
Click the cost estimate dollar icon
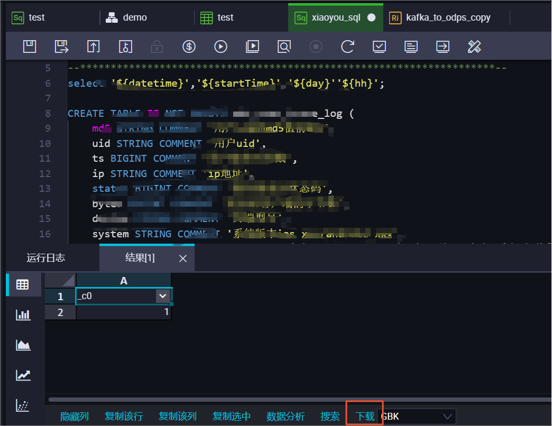tap(189, 47)
